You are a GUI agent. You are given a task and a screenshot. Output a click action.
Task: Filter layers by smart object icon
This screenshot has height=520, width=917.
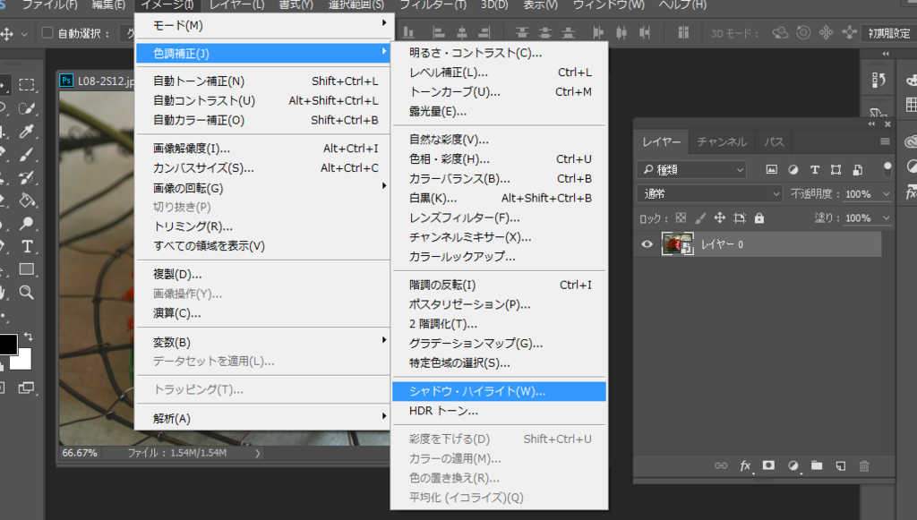pyautogui.click(x=857, y=169)
